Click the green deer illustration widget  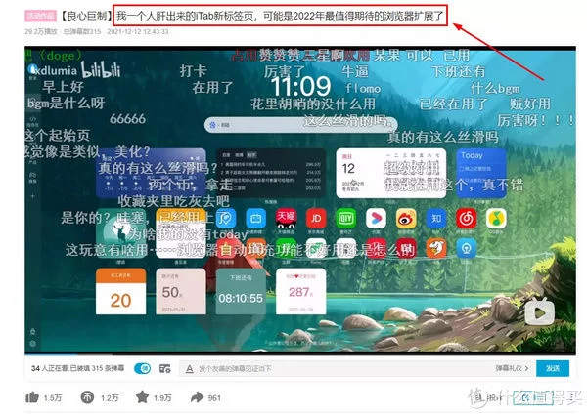[x=120, y=233]
